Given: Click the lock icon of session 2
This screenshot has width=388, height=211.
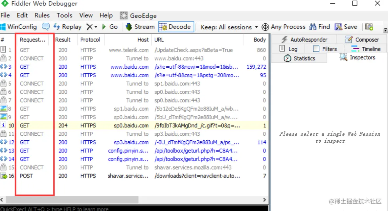Looking at the screenshot, I should pyautogui.click(x=3, y=58).
